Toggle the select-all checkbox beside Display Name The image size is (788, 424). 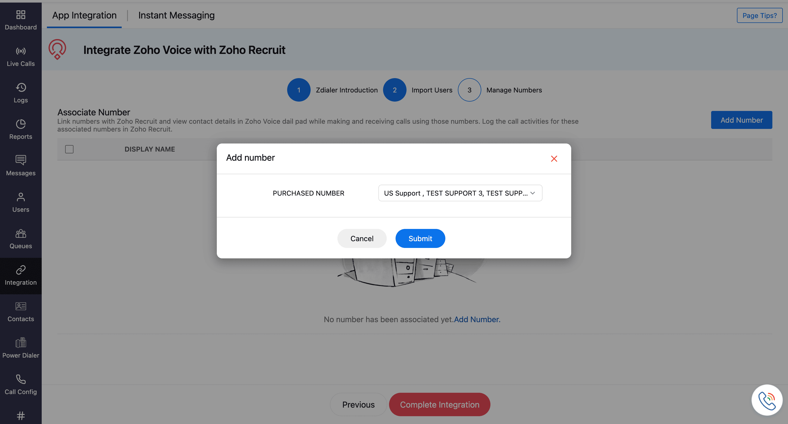[69, 149]
